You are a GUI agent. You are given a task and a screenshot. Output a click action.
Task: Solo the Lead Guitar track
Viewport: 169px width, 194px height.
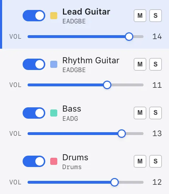(x=156, y=16)
